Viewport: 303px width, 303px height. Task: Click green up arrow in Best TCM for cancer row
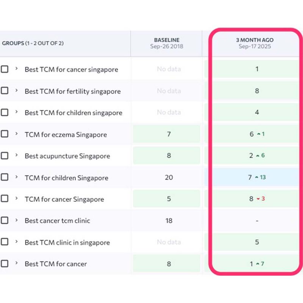[258, 264]
